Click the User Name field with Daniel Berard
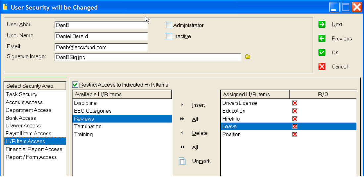The width and height of the screenshot is (364, 177). pyautogui.click(x=101, y=36)
